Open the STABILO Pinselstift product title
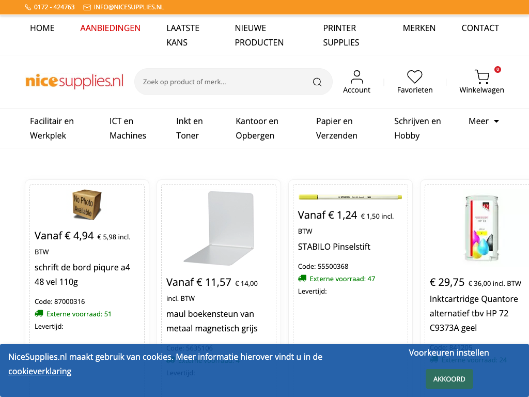 [x=334, y=247]
